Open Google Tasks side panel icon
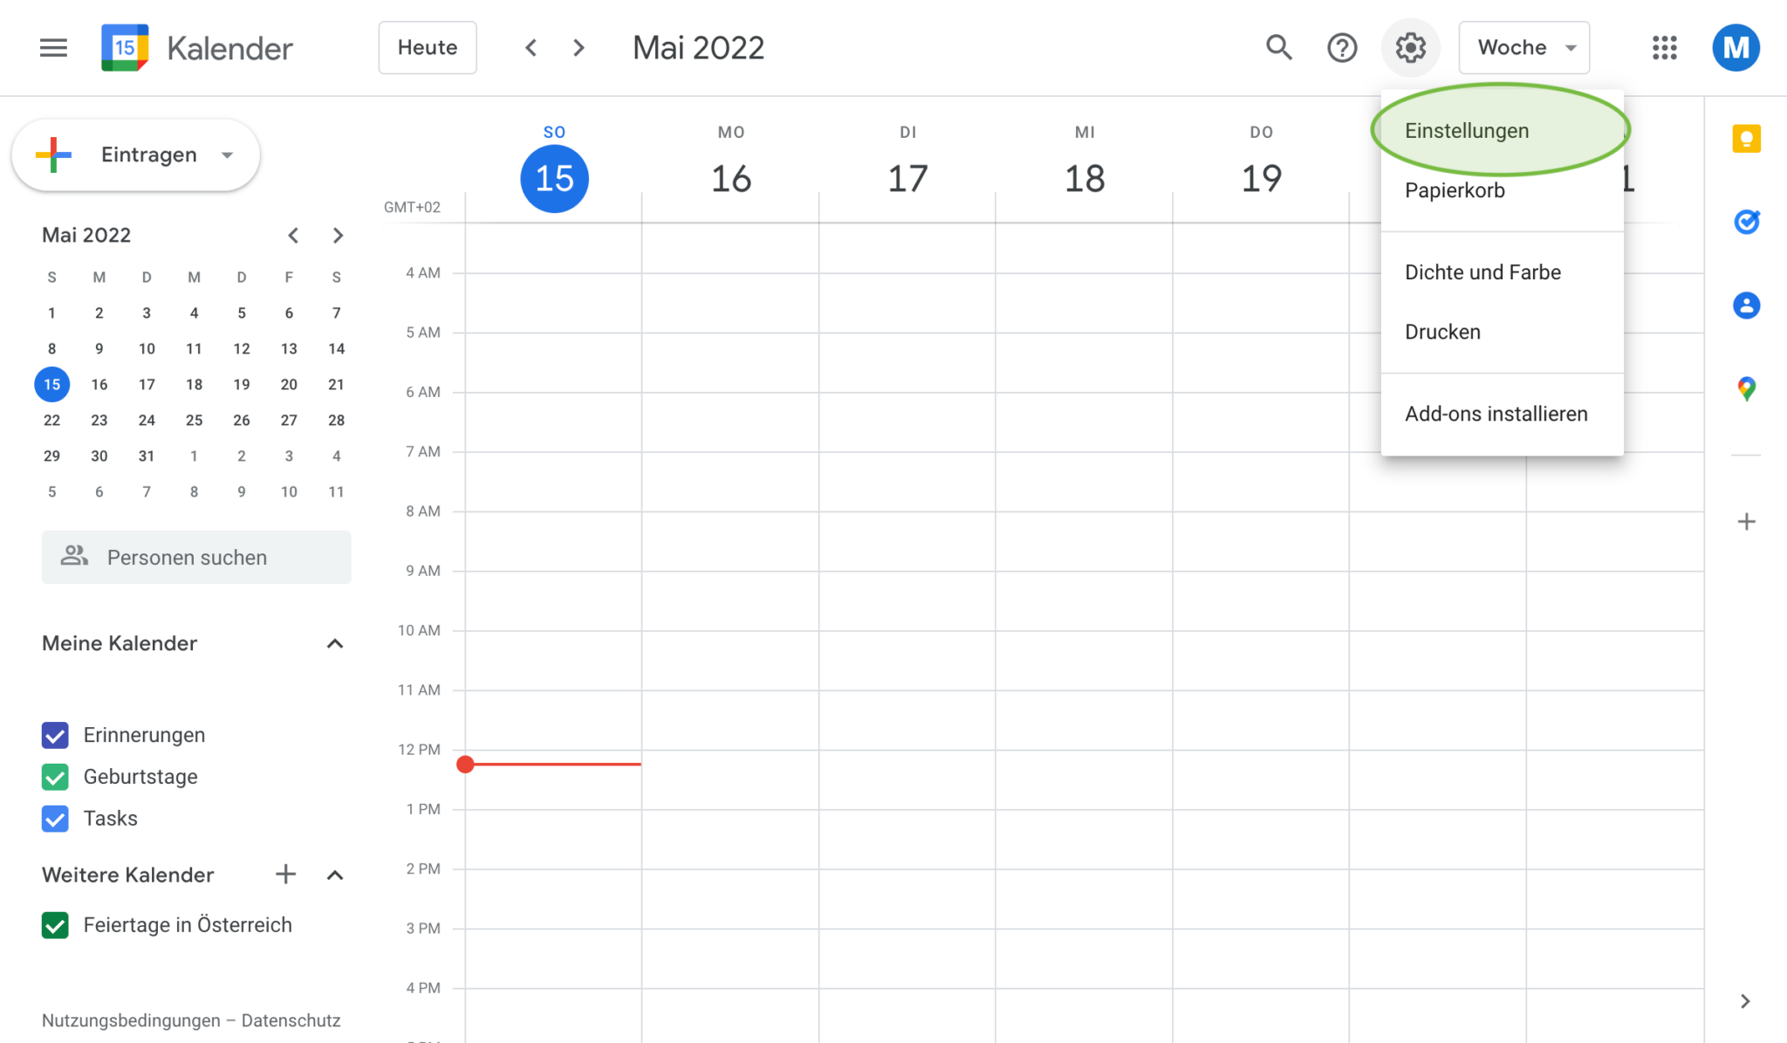 tap(1746, 222)
